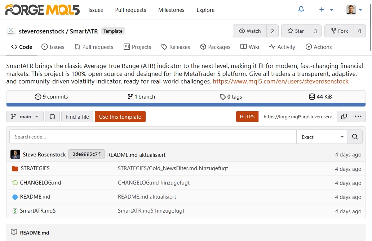Open the STRATEGIES/Gold_NewsFilter.md hinzugefügt commit

(173, 168)
